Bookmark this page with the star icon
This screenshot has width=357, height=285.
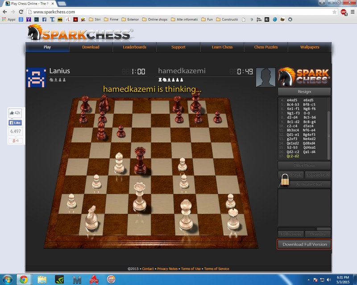pyautogui.click(x=334, y=12)
